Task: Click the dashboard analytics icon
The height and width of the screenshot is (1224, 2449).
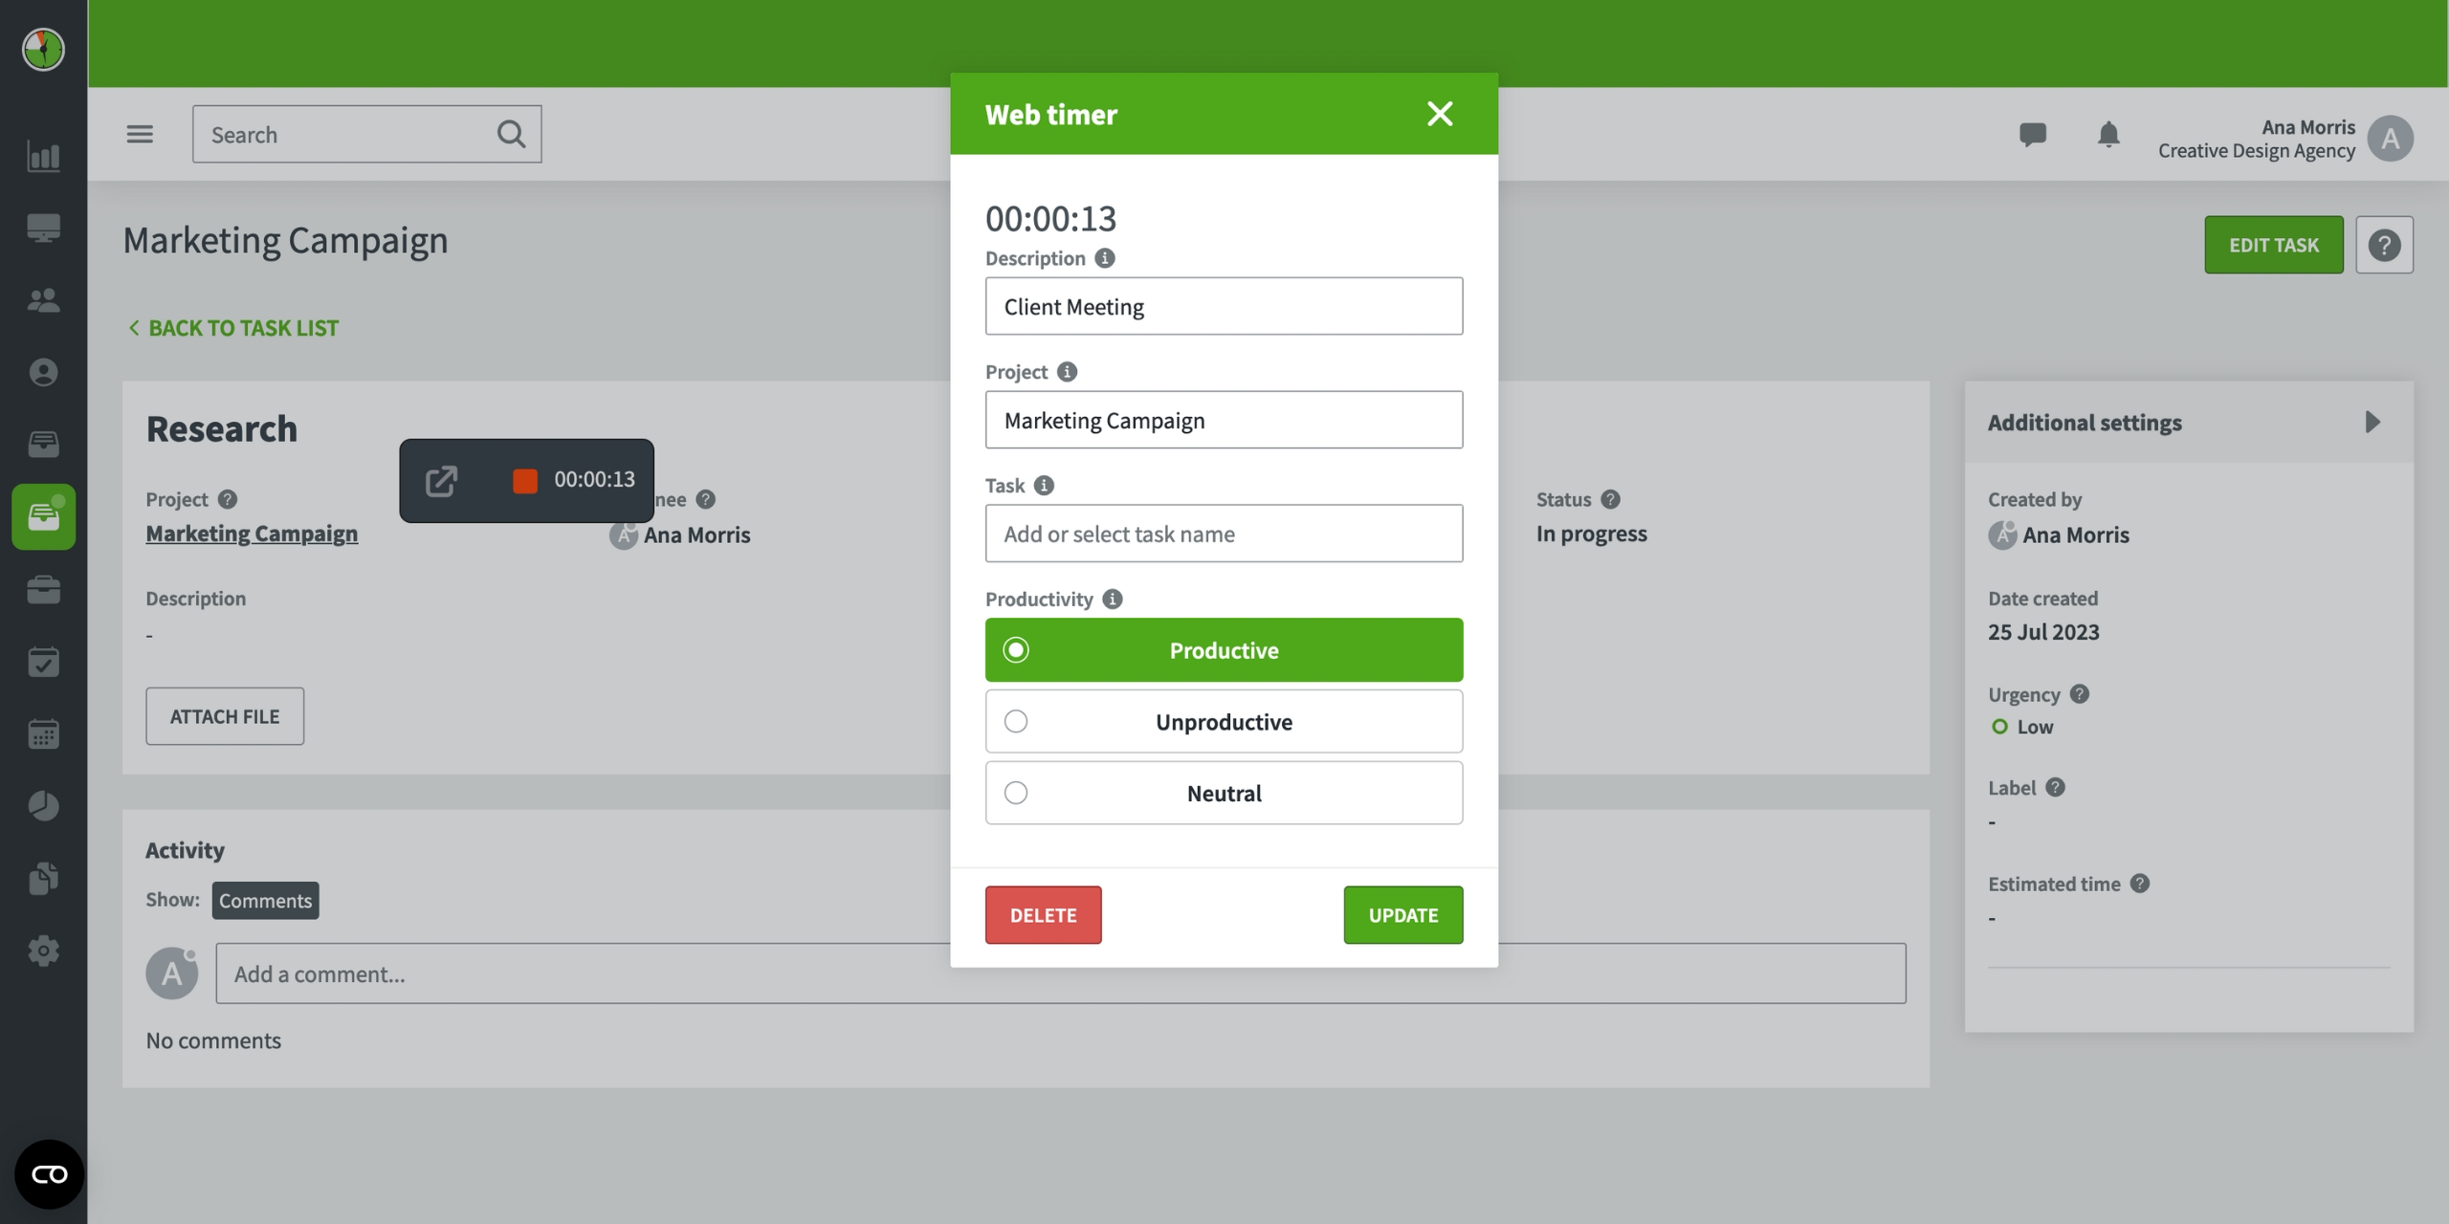Action: (x=42, y=156)
